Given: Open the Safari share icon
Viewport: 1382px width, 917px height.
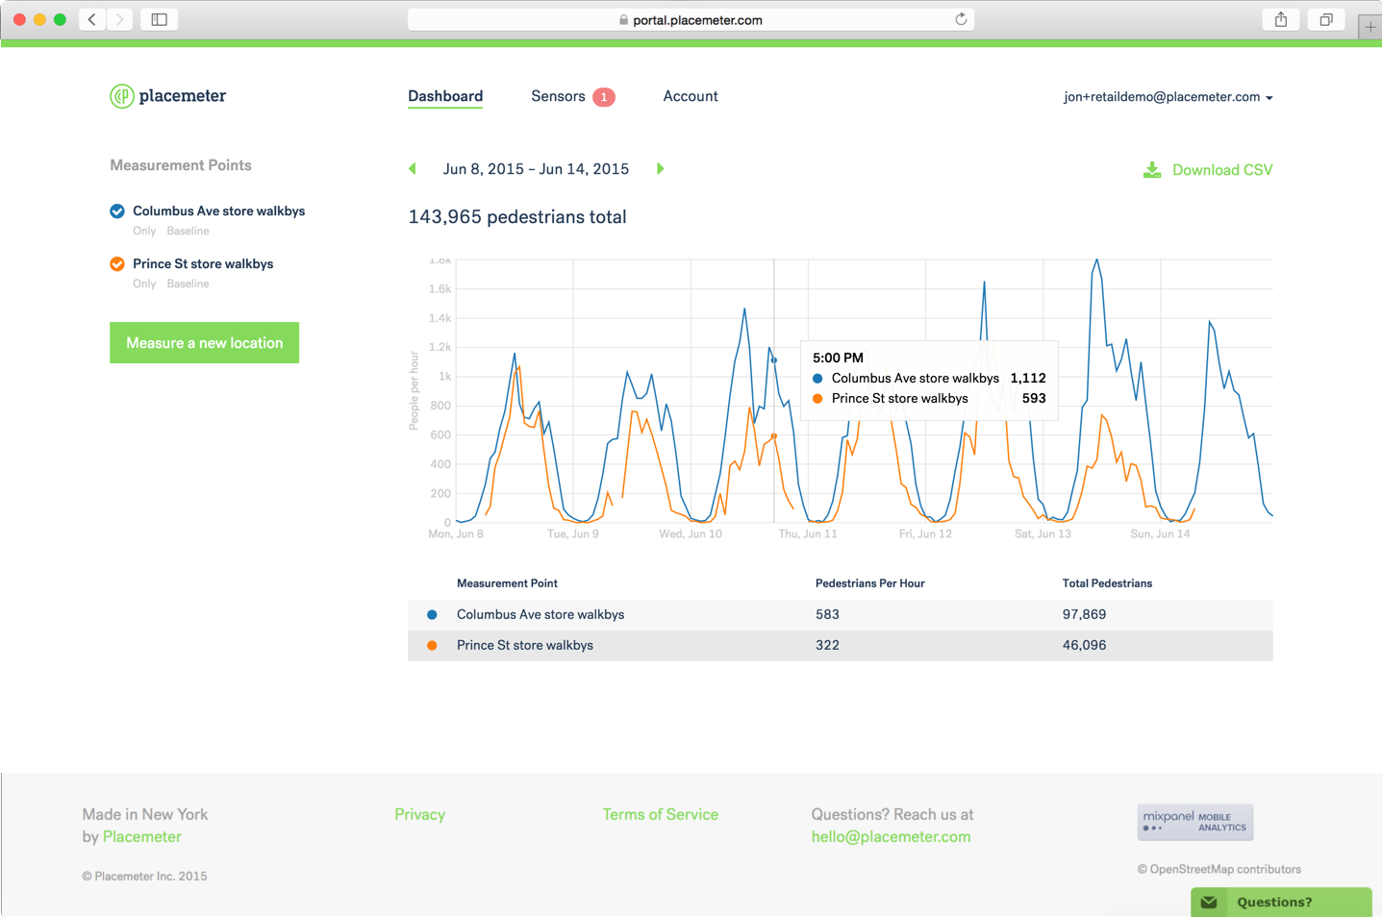Looking at the screenshot, I should point(1280,19).
